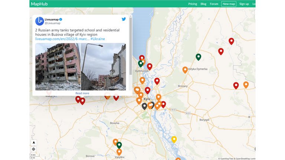Open the left damaged building photo
285x160 pixels.
click(58, 67)
